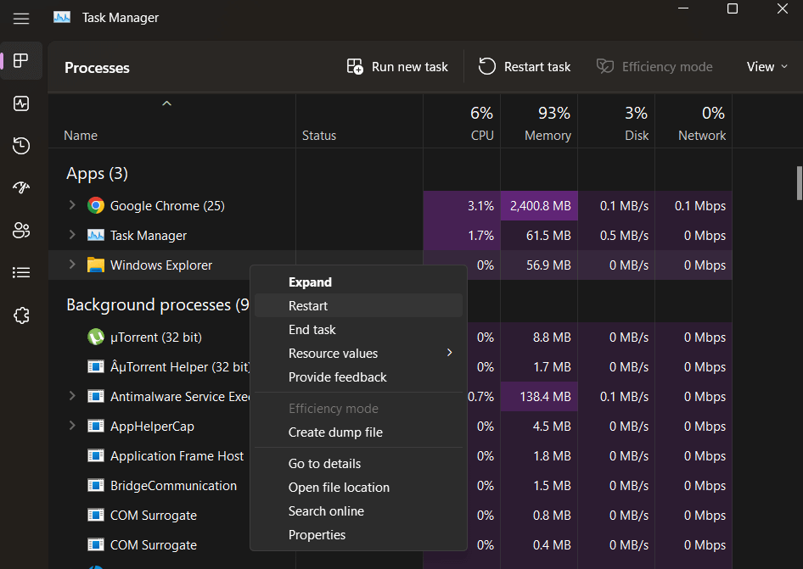
Task: Open the App history sidebar page
Action: coord(21,146)
